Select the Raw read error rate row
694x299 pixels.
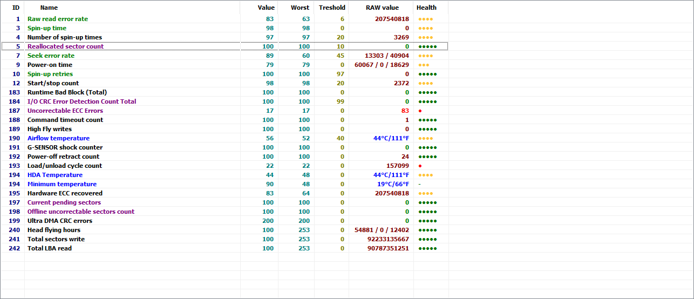coord(224,19)
